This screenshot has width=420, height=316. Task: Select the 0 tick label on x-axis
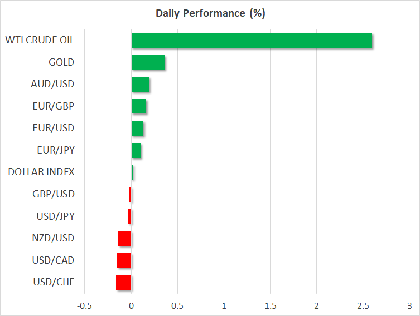click(x=131, y=306)
